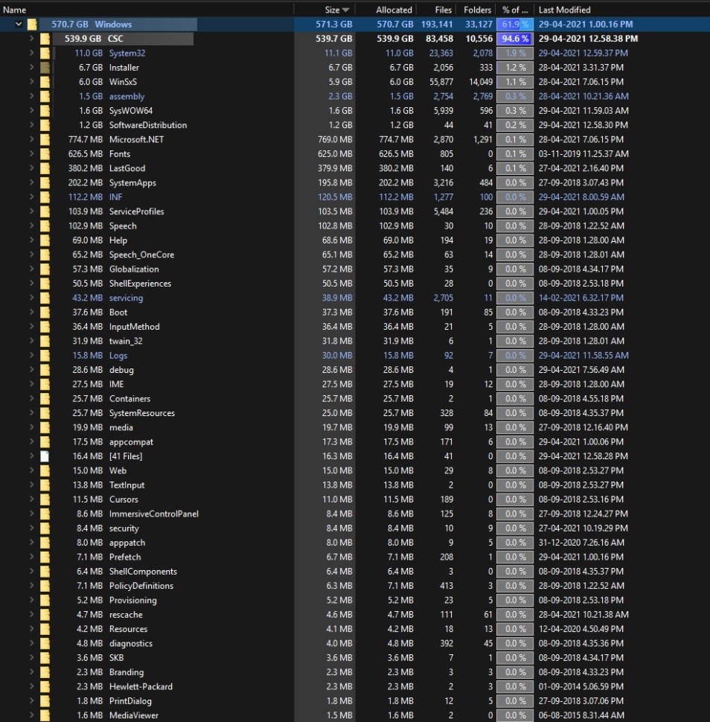Click the Hewlett-Packard folder icon
The image size is (710, 722).
[x=45, y=686]
